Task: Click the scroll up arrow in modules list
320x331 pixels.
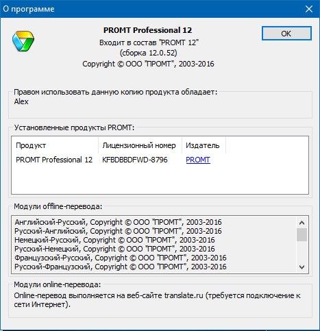Action: [x=301, y=223]
